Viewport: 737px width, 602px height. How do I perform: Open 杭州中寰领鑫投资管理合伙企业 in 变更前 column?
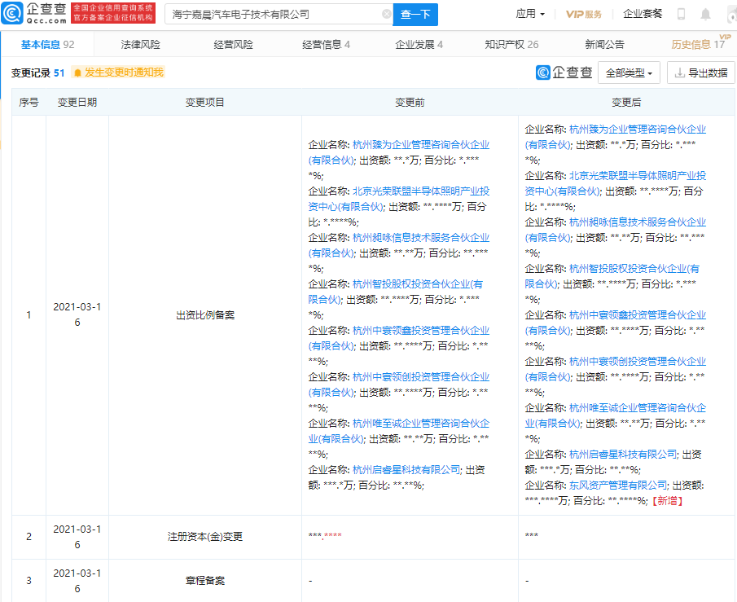[399, 338]
